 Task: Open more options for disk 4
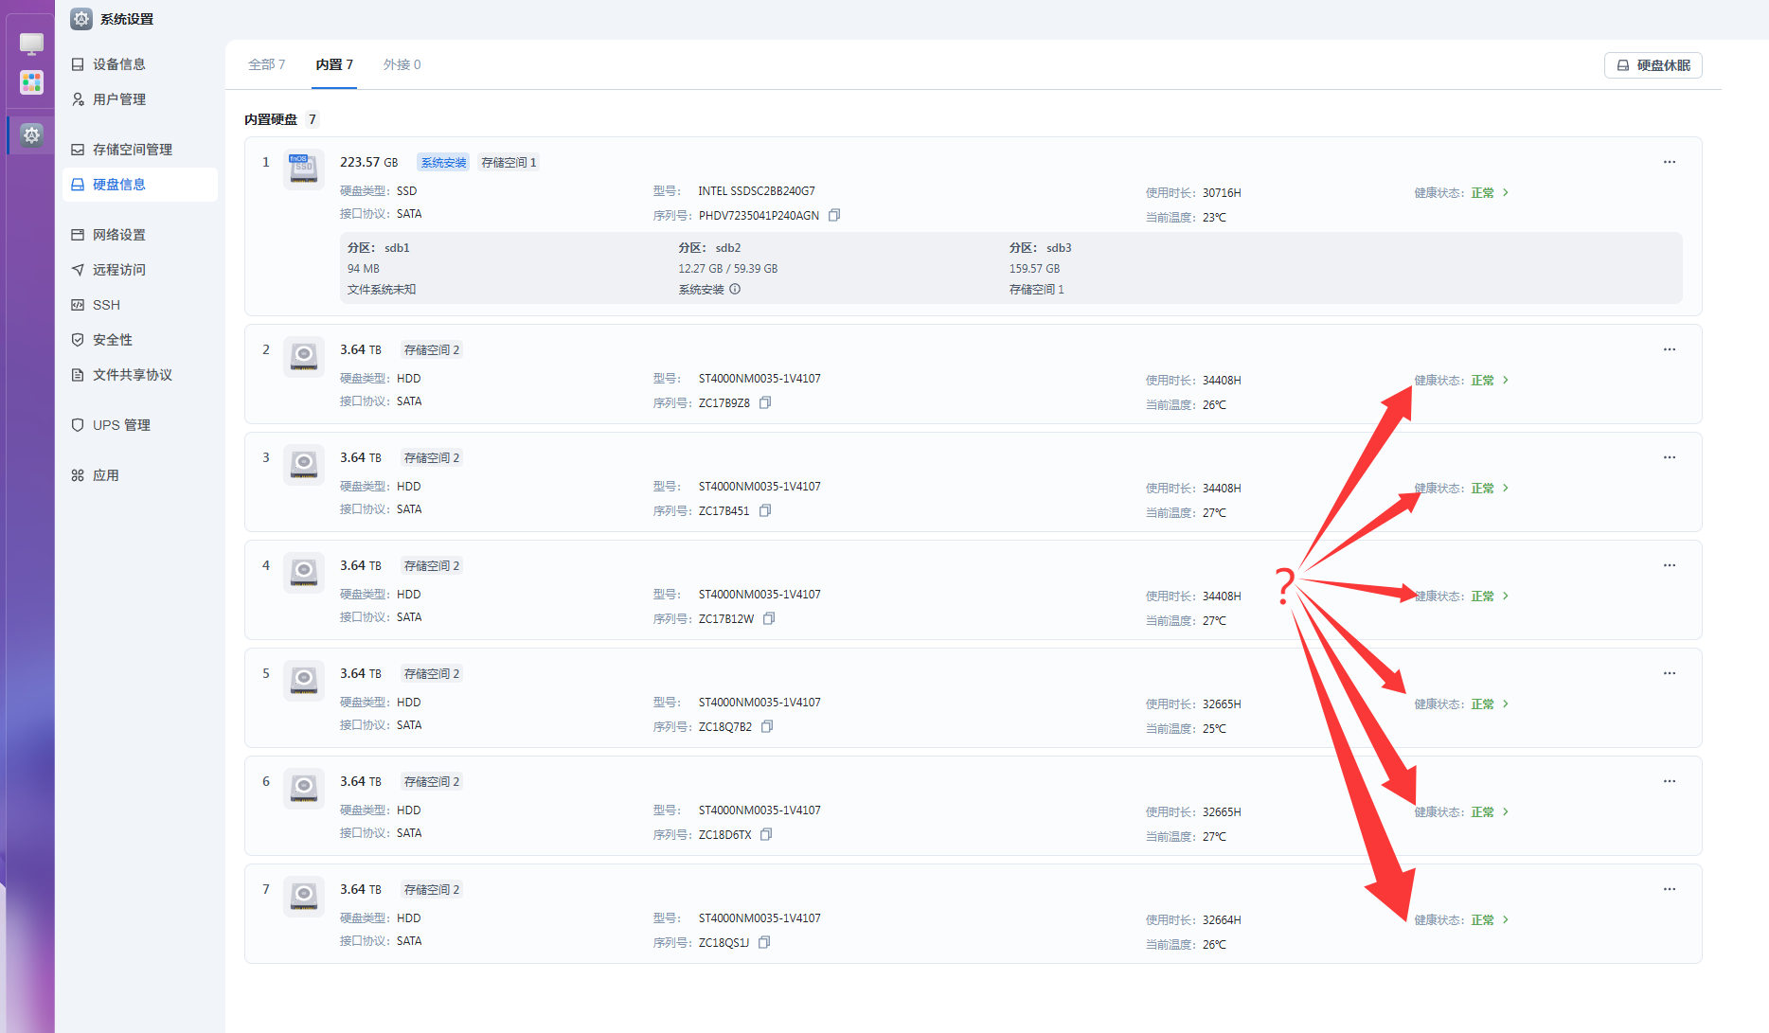click(x=1670, y=565)
